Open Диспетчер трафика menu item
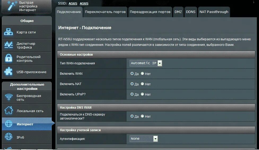The height and width of the screenshot is (150, 259). [x=27, y=45]
